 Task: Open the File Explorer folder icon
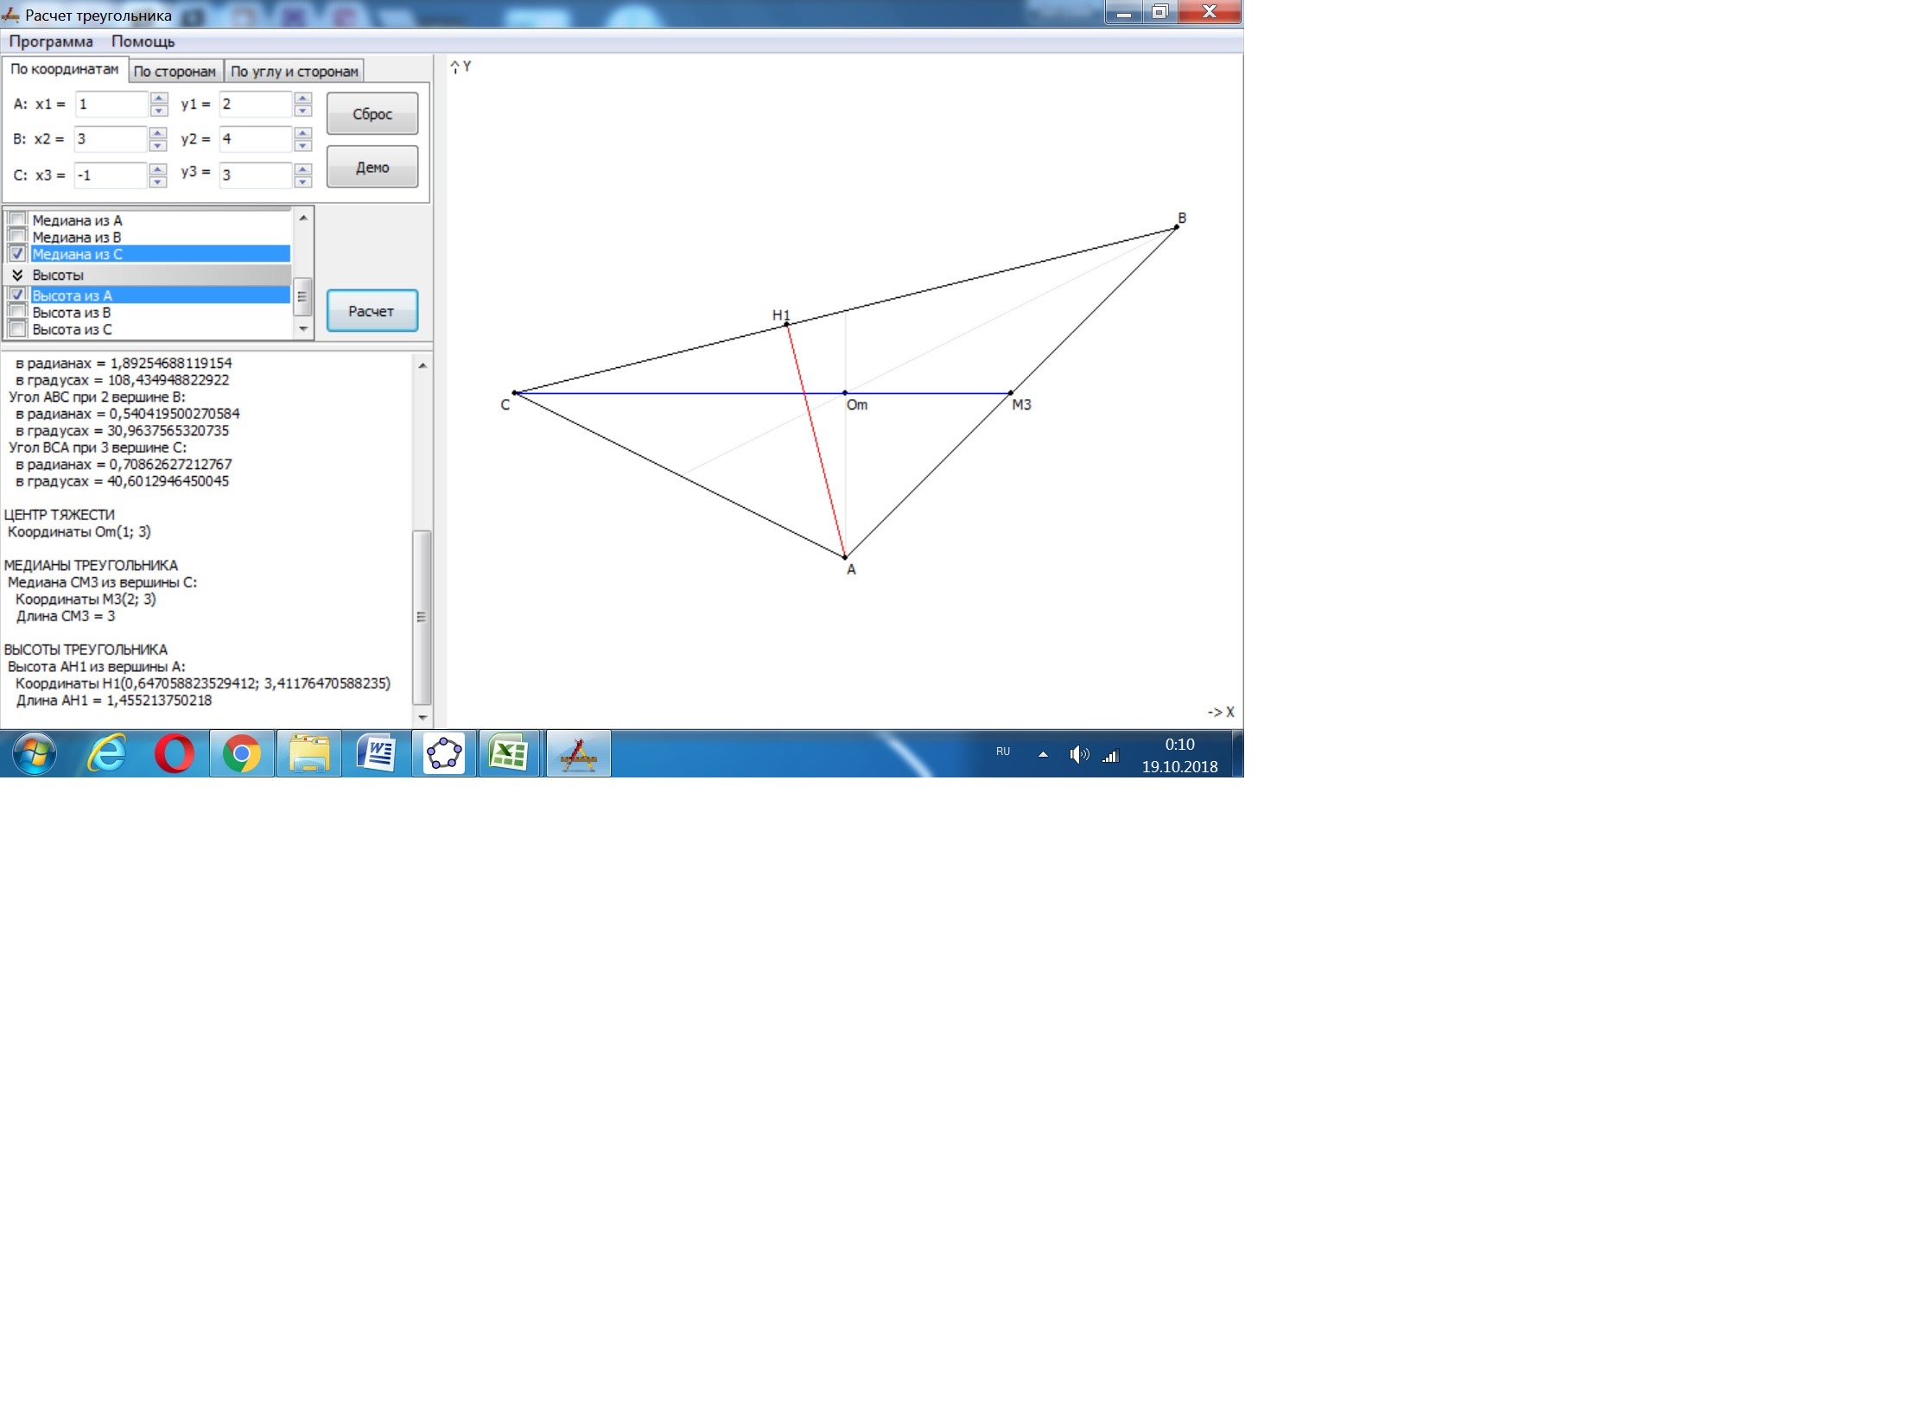tap(309, 754)
